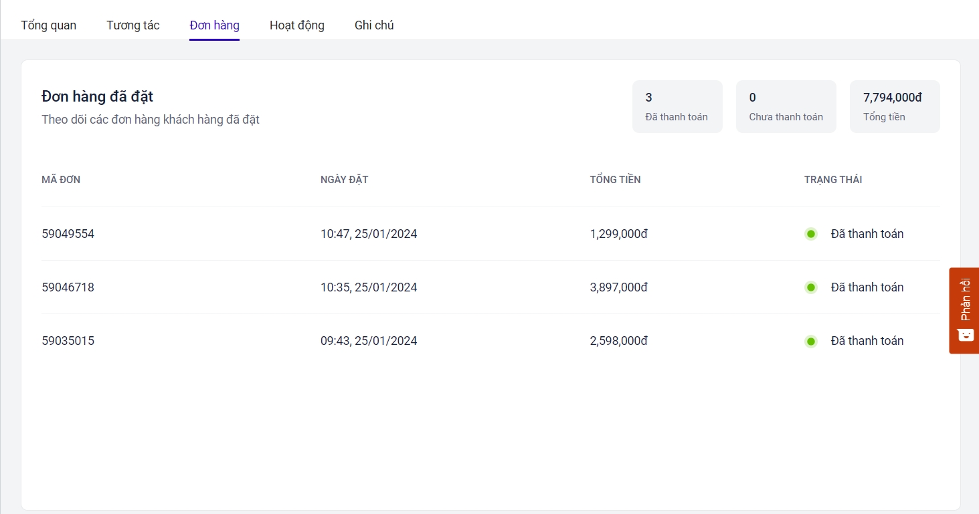
Task: Click the Chưa thanh toán summary card
Action: coord(786,107)
